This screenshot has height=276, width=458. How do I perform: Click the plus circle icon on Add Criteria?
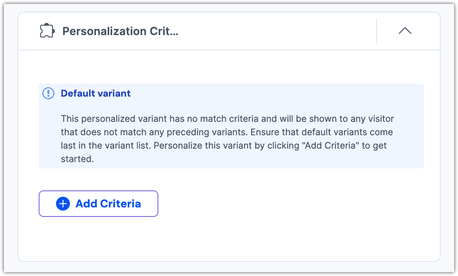coord(63,204)
